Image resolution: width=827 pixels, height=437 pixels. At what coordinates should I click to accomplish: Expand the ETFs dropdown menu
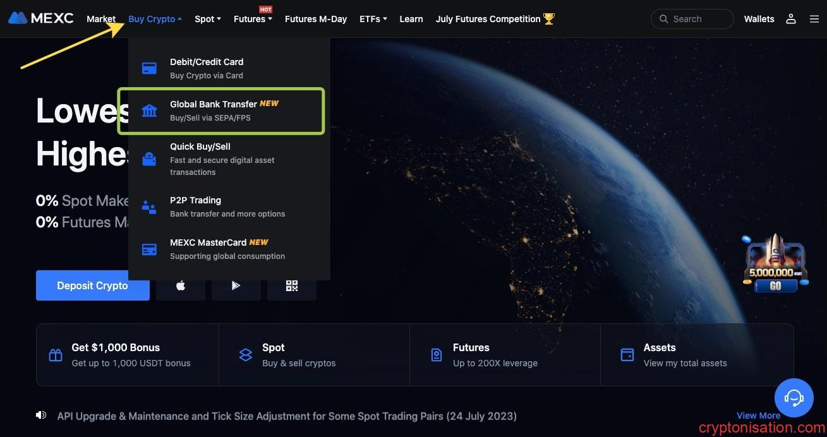click(x=373, y=19)
